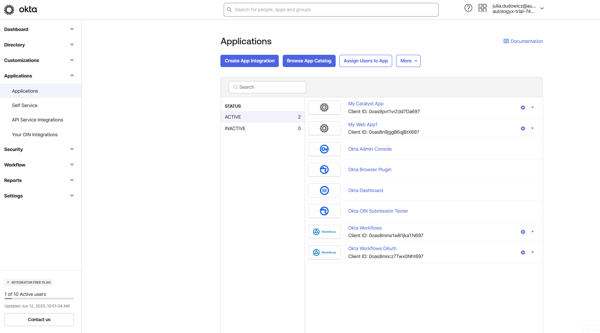
Task: Open settings gear for Okta Workflows
Action: click(x=523, y=232)
